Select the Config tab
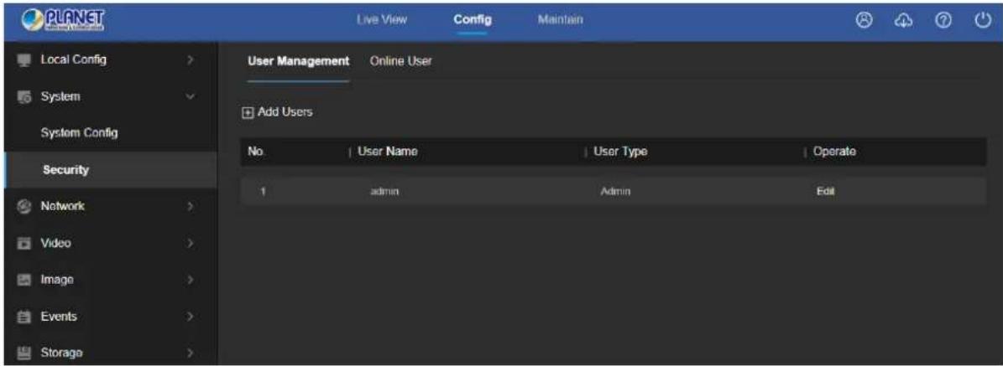 pos(473,20)
